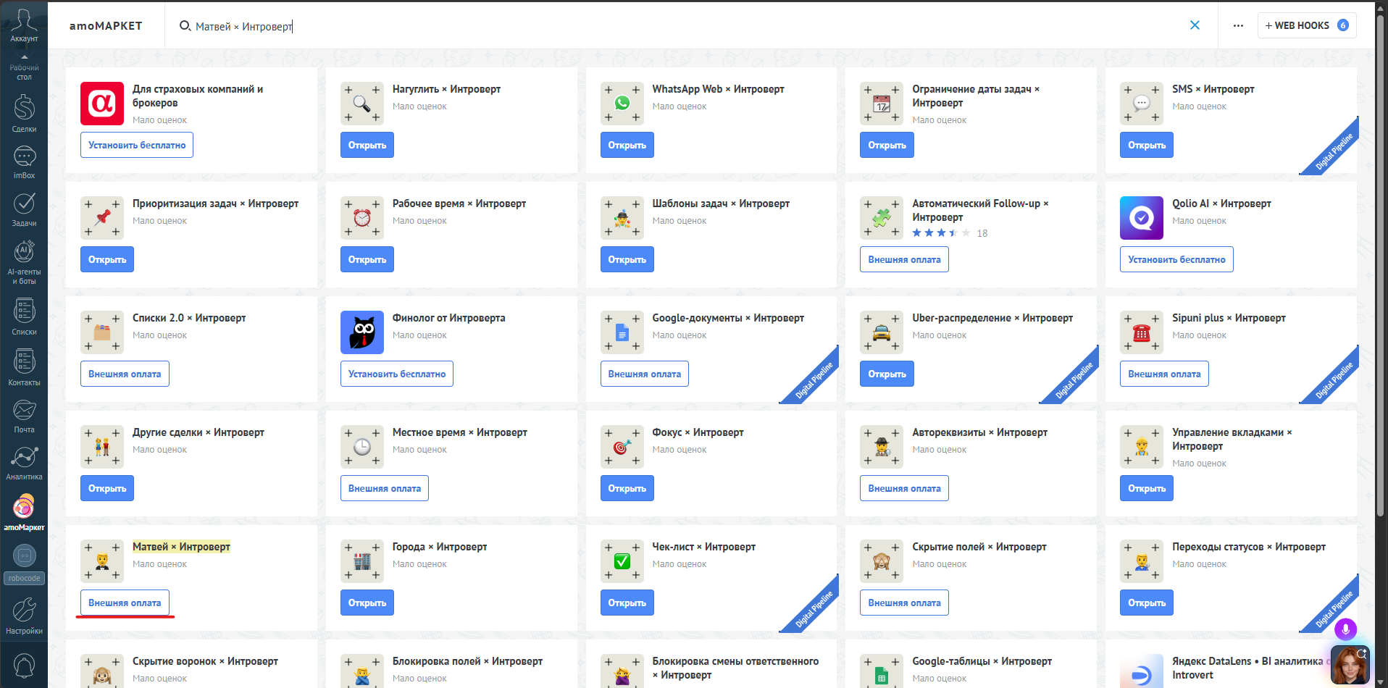Click the Google-документы × Интроверт title
Viewport: 1388px width, 688px height.
click(x=728, y=318)
